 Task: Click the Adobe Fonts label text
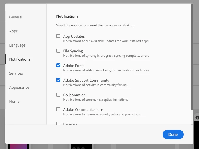[x=74, y=66]
